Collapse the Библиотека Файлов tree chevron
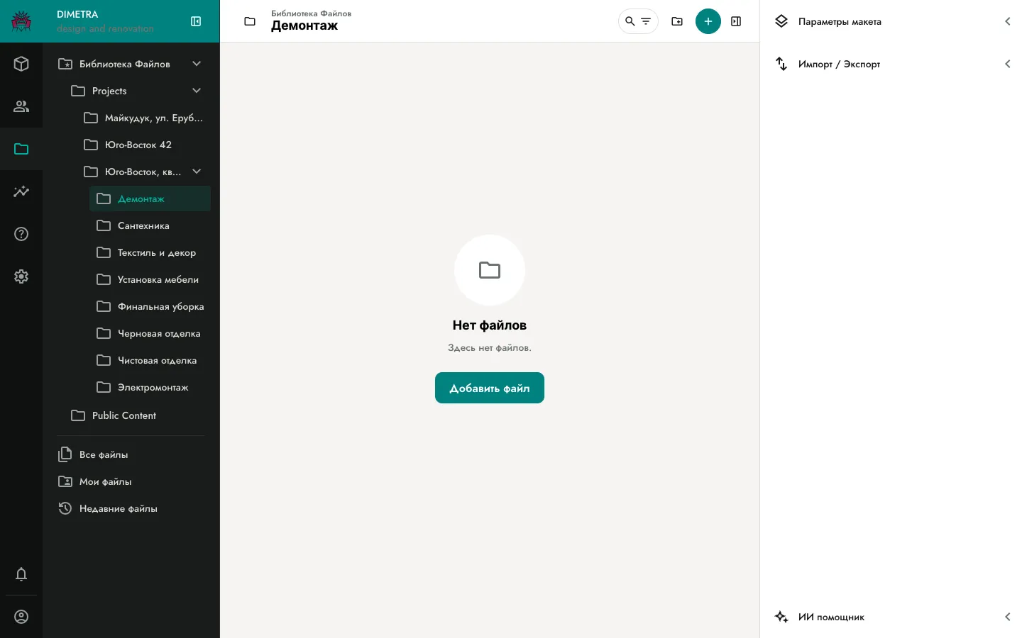The width and height of the screenshot is (1022, 638). 197,64
